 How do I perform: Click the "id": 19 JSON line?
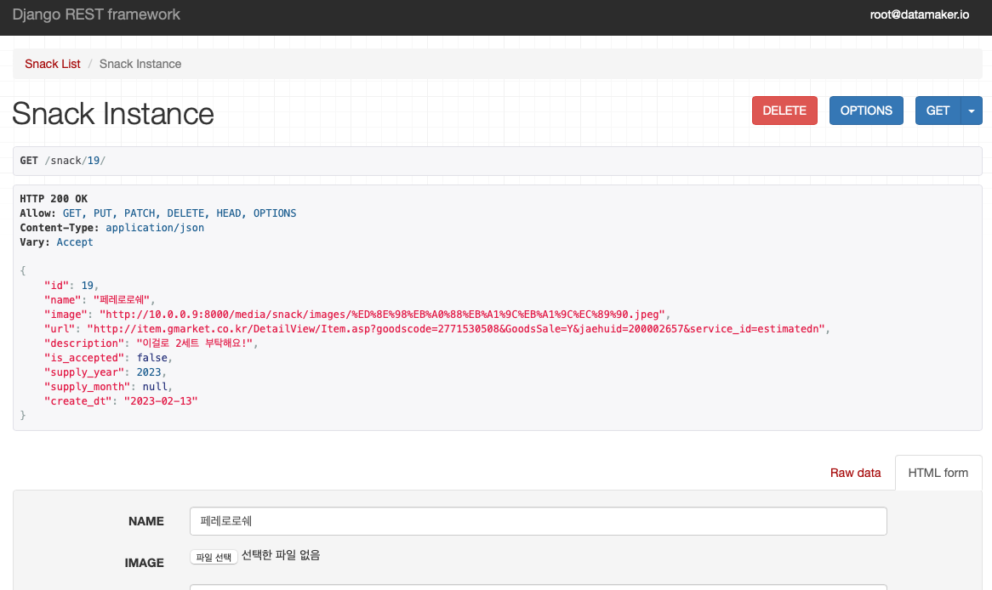click(71, 286)
